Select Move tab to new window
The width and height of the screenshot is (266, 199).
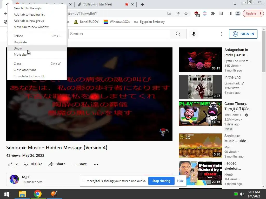(37, 27)
